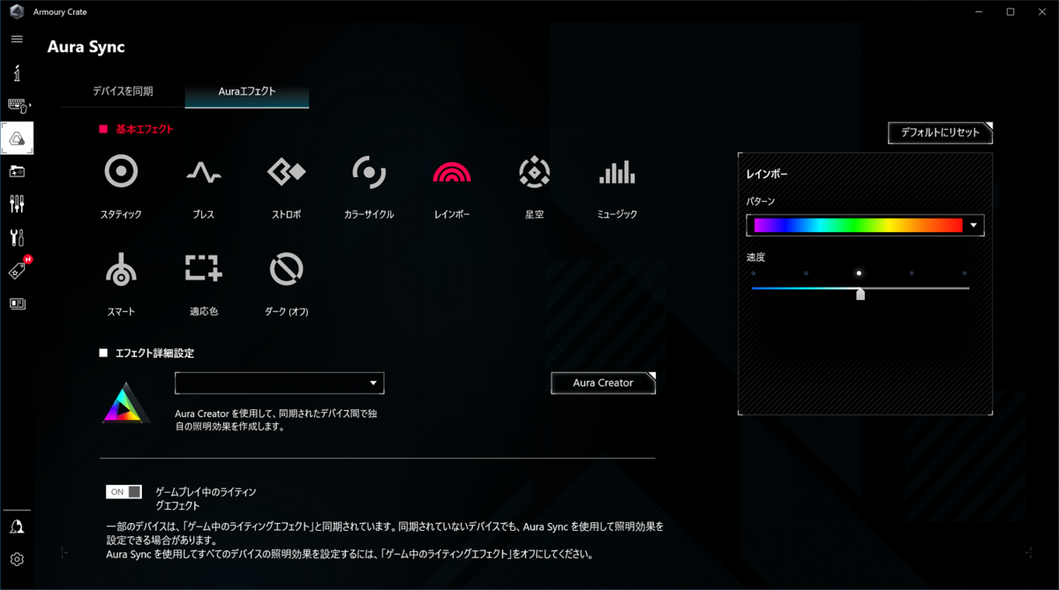
Task: Select the 星空 (Starry Night) effect icon
Action: tap(534, 172)
